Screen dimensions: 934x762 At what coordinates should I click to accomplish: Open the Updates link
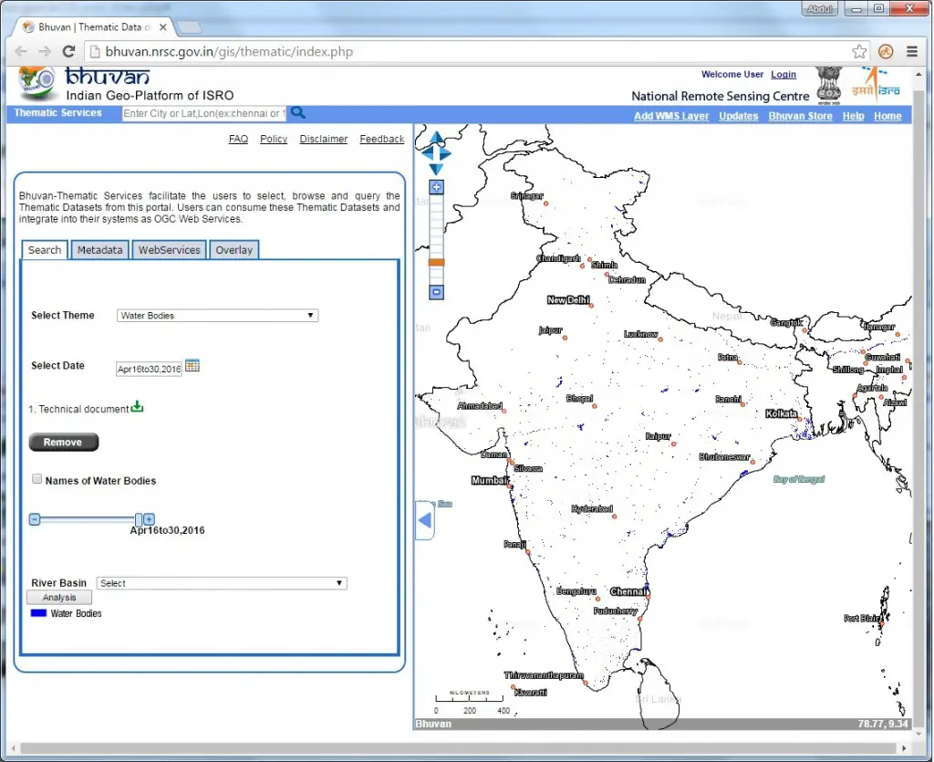pos(739,116)
